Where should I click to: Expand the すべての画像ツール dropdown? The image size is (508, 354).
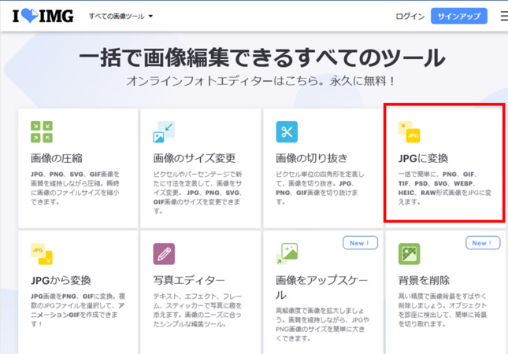point(121,17)
